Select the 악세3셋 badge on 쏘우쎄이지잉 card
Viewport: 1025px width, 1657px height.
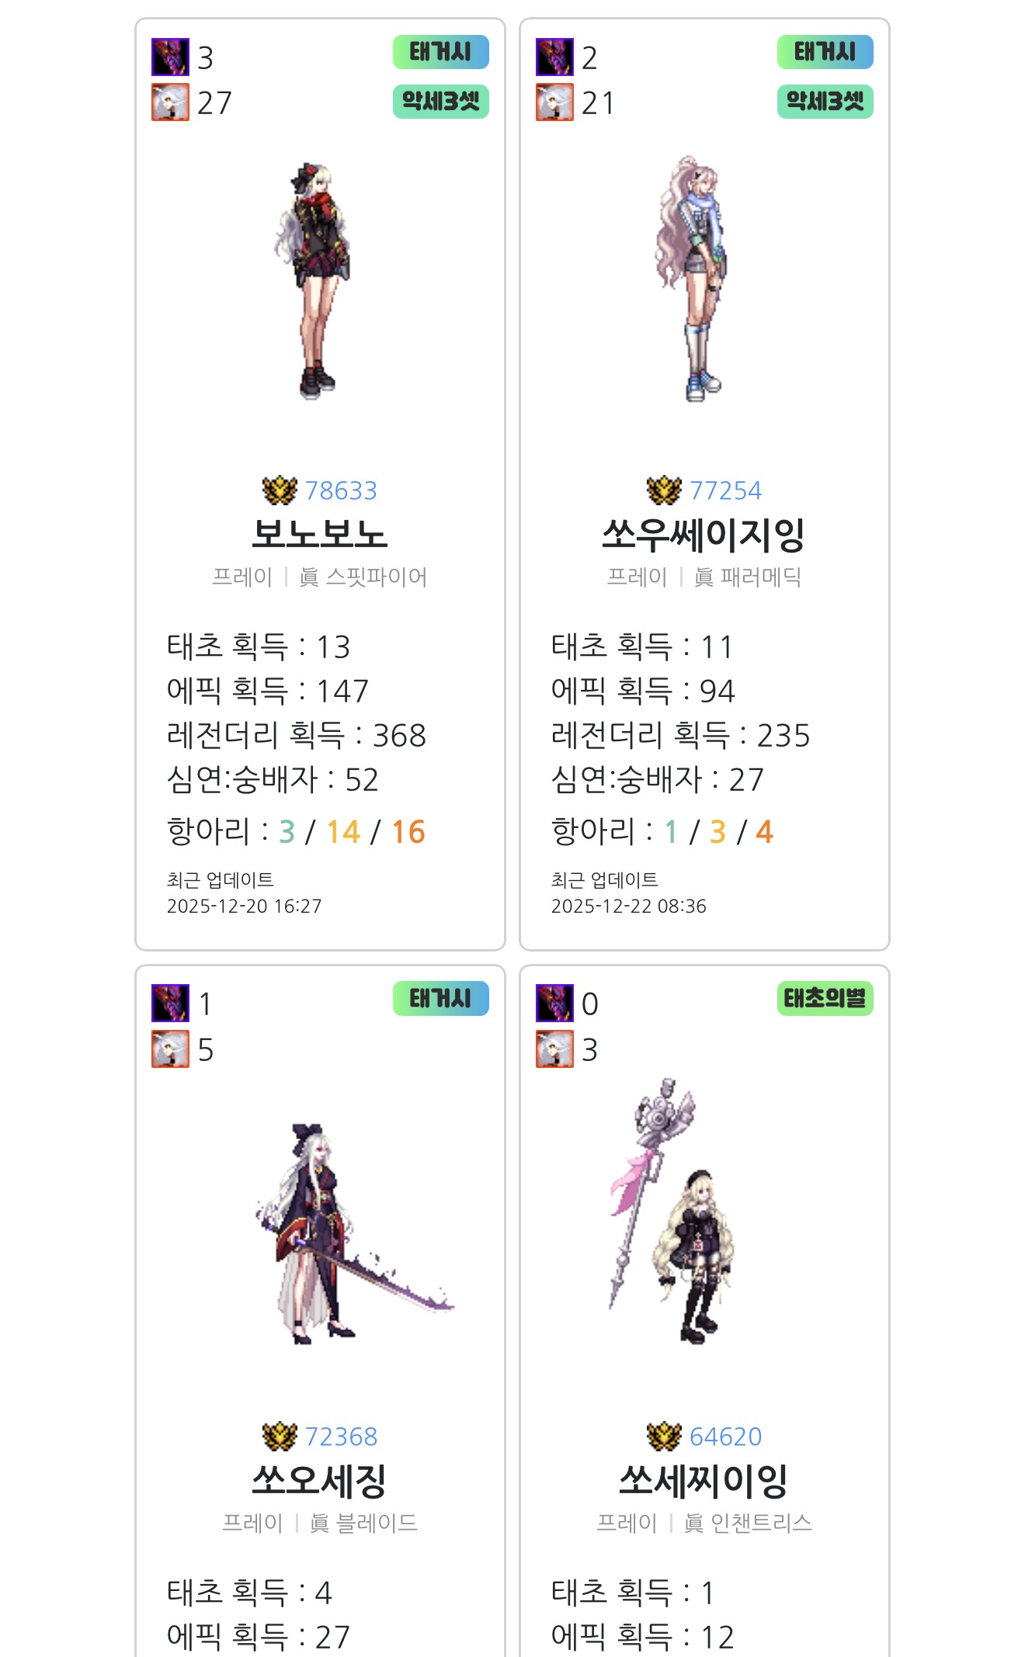click(x=825, y=102)
